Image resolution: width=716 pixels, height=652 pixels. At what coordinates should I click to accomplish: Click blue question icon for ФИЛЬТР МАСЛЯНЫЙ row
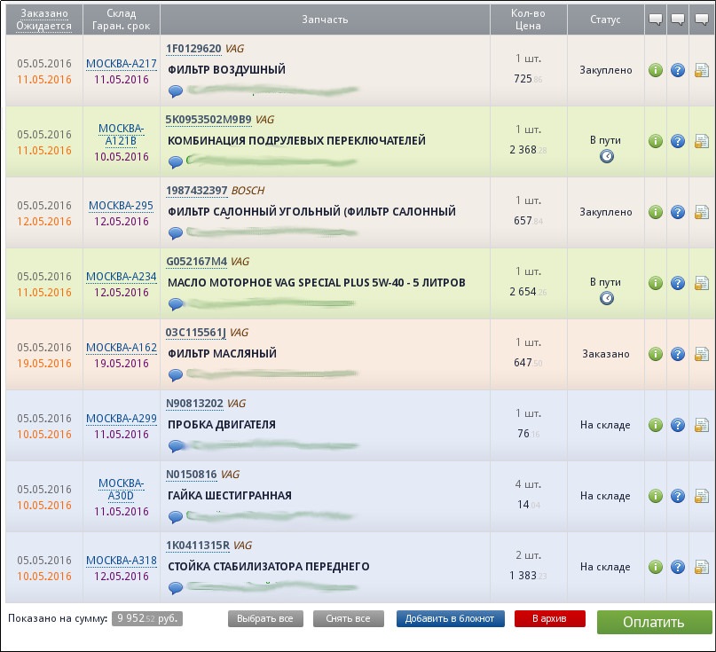coord(678,354)
